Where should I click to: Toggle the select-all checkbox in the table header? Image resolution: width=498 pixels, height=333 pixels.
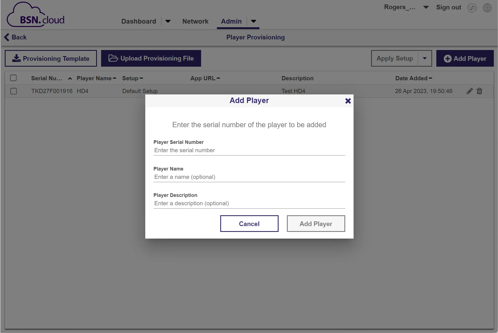coord(13,78)
